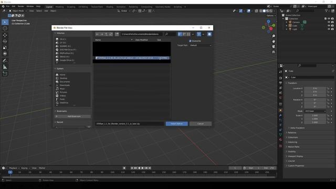Open the File menu
Viewport: 336px width, 189px height.
pos(8,7)
